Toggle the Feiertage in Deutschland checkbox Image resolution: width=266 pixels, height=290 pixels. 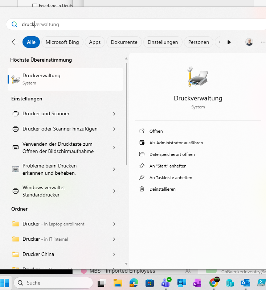pyautogui.click(x=34, y=5)
